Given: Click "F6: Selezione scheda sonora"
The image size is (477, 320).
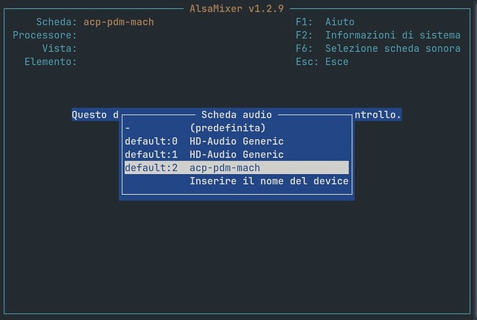Looking at the screenshot, I should click(377, 48).
